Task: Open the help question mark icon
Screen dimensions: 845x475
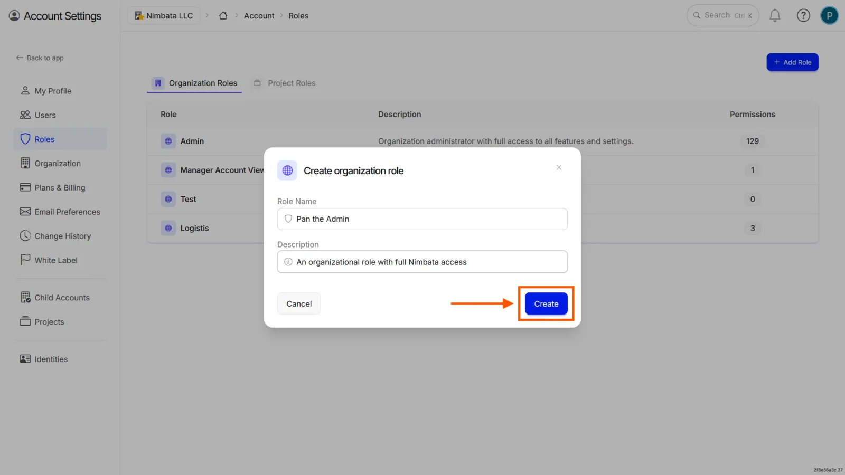Action: 803,16
